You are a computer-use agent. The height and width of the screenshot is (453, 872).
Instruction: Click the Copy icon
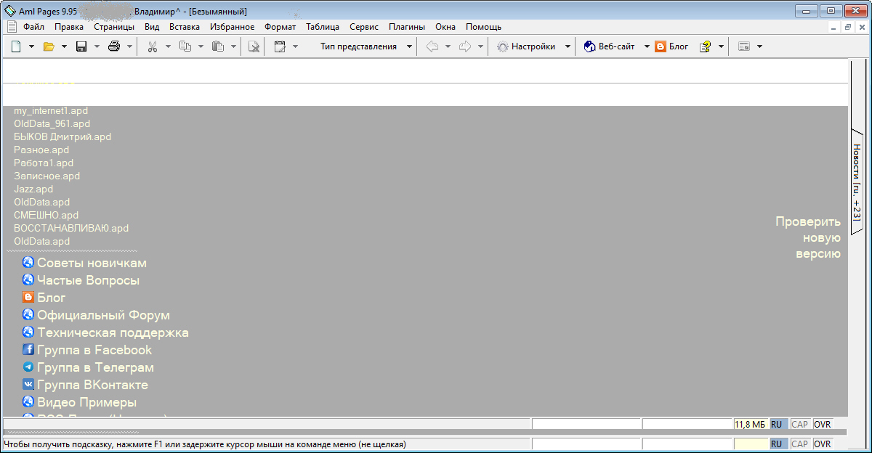pyautogui.click(x=185, y=46)
